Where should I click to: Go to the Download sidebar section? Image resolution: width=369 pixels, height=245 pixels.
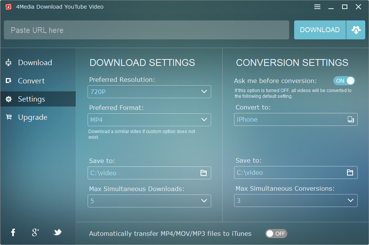(38, 63)
